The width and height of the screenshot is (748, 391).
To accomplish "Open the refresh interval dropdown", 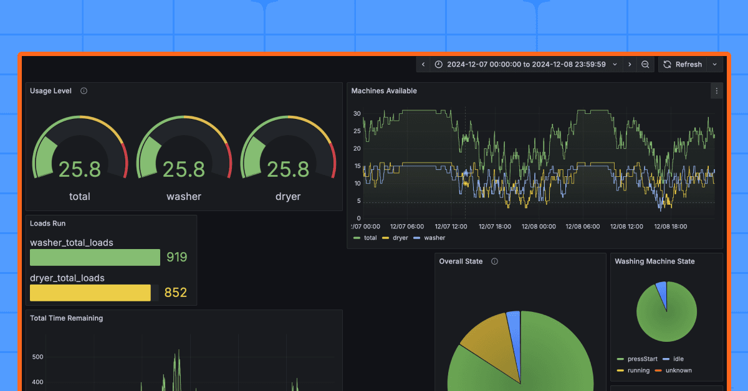I will pyautogui.click(x=714, y=64).
